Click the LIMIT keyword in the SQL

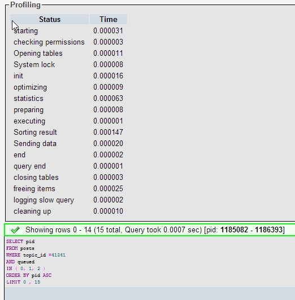click(x=13, y=282)
